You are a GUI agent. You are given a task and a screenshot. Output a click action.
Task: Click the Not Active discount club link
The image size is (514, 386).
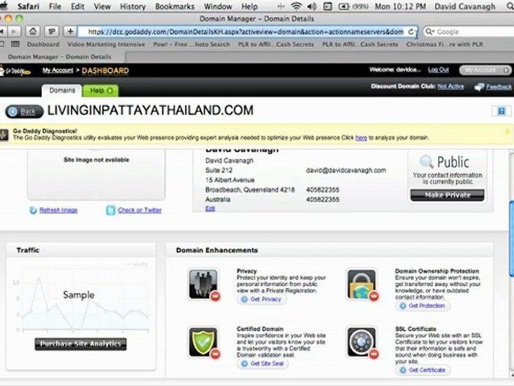(450, 86)
